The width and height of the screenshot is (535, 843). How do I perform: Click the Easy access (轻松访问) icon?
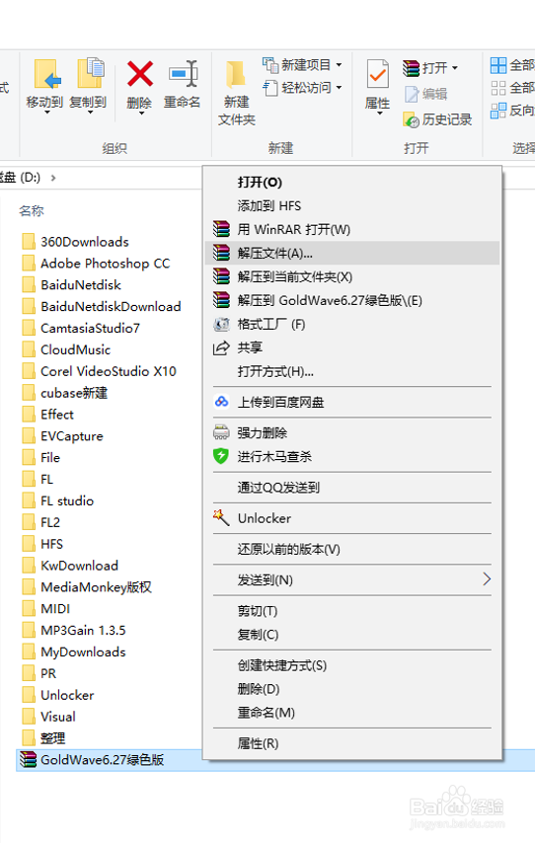tap(269, 88)
